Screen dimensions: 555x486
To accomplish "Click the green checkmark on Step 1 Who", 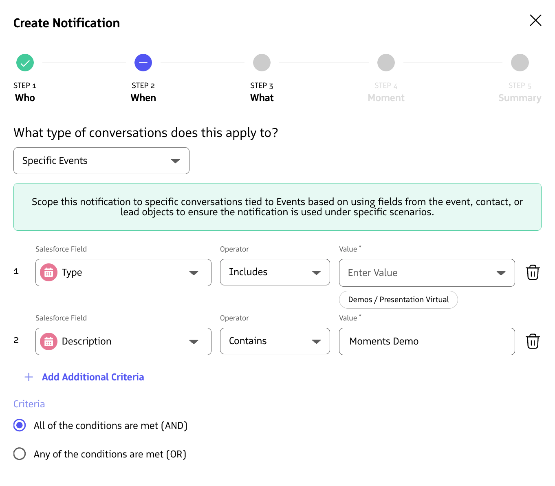I will tap(25, 62).
